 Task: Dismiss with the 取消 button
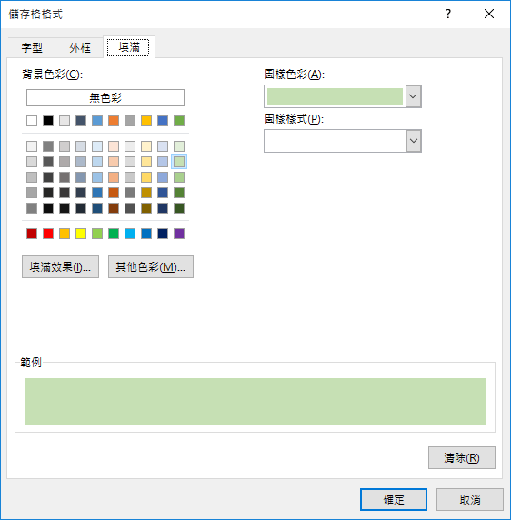coord(470,499)
